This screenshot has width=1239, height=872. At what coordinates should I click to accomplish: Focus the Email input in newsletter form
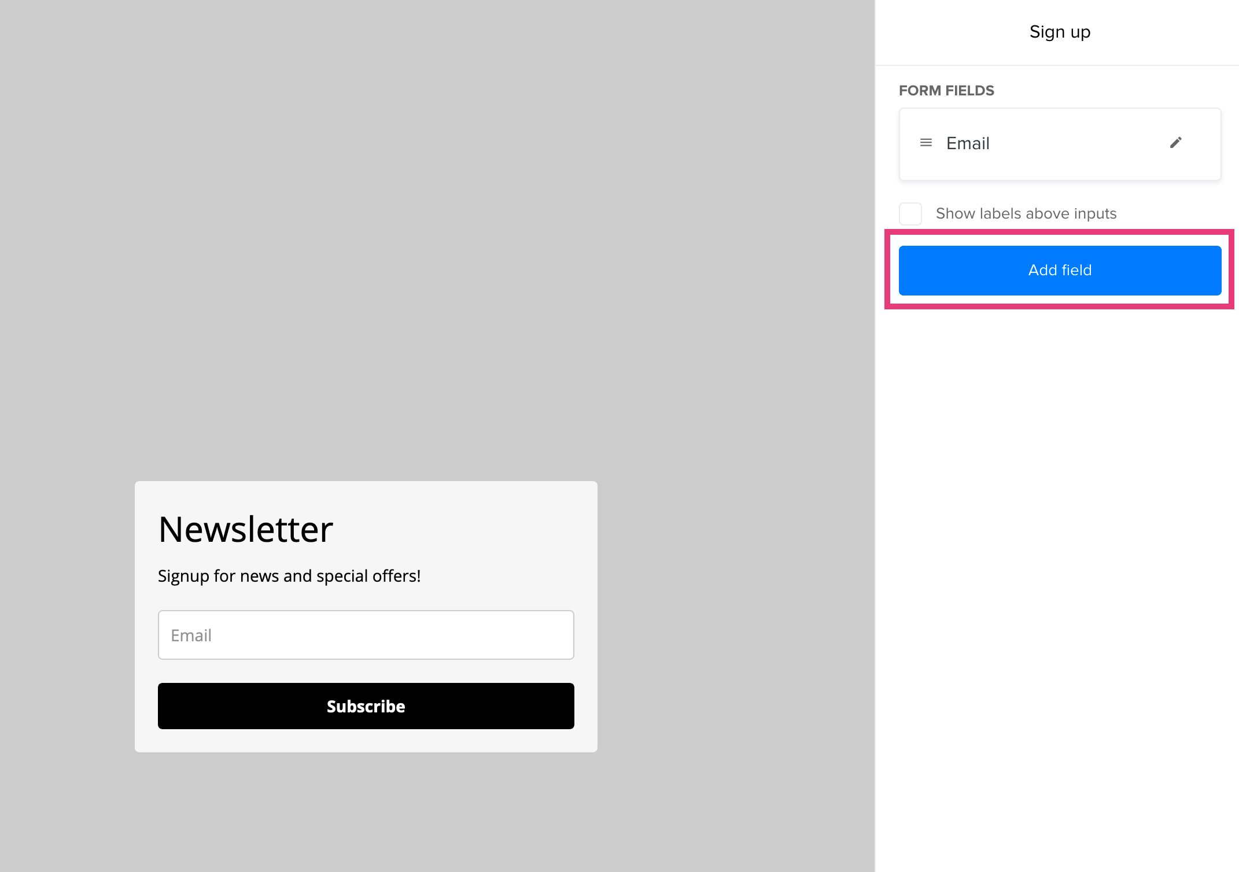pos(366,635)
